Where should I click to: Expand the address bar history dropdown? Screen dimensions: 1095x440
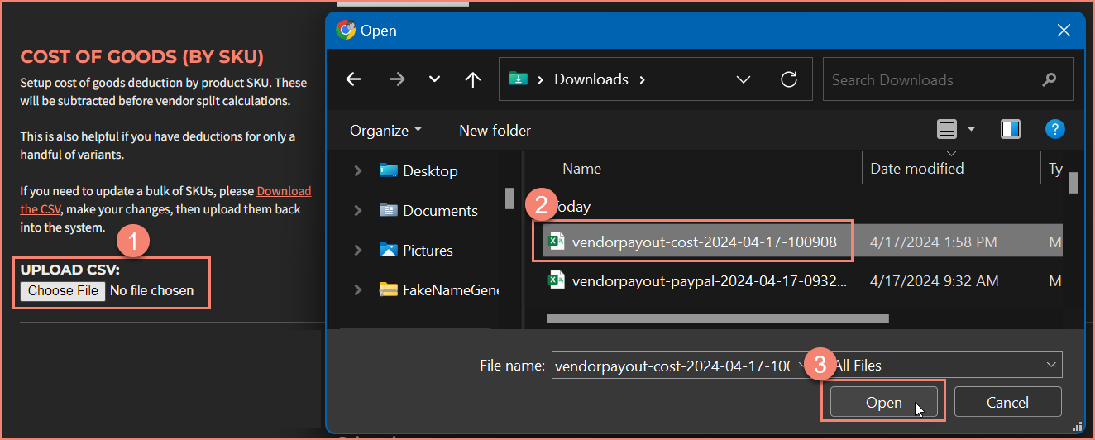coord(744,79)
